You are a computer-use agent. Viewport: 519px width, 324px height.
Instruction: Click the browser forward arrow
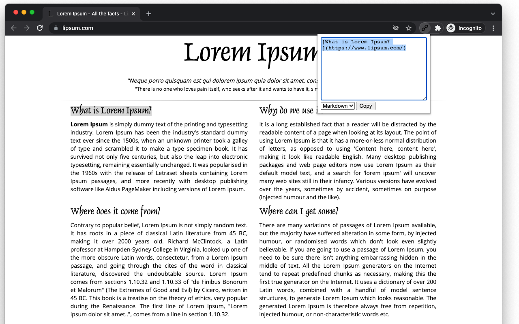27,28
